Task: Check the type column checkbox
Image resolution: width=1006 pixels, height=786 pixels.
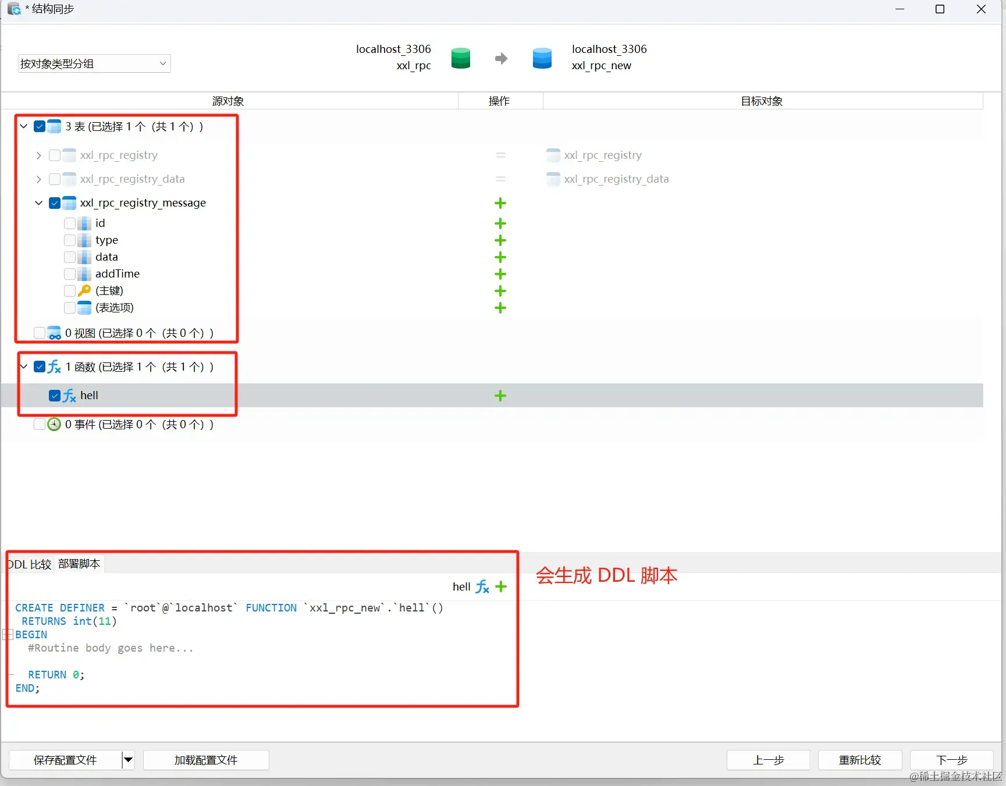Action: (x=70, y=240)
